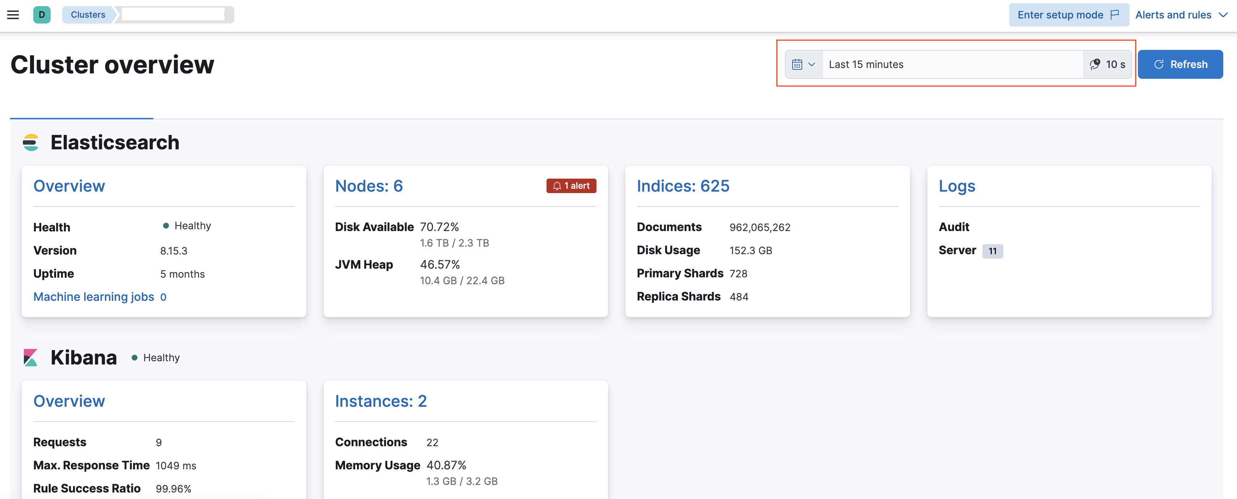Open the Nodes: 6 link
This screenshot has height=499, width=1237.
(x=369, y=186)
